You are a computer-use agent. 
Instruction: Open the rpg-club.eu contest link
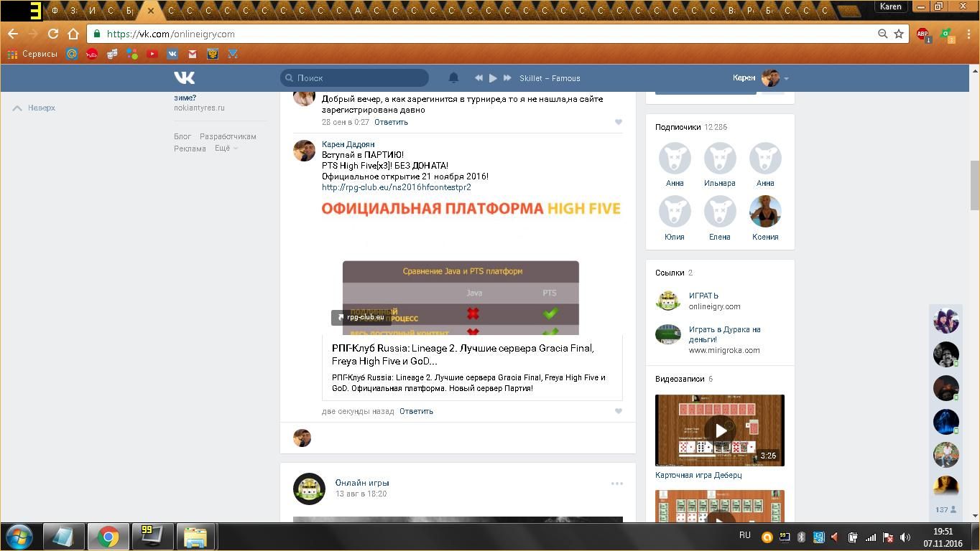coord(396,187)
